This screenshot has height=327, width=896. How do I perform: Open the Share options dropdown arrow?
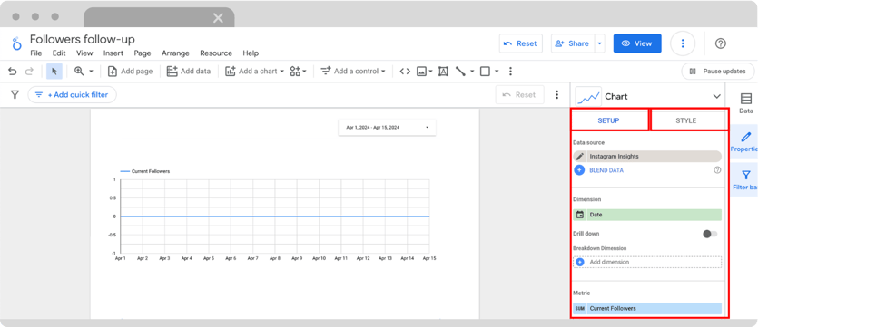coord(599,43)
